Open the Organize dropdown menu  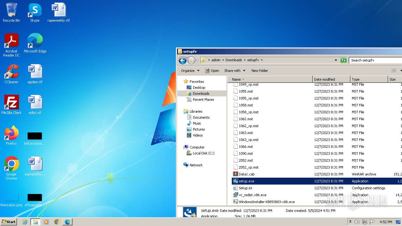coord(190,71)
